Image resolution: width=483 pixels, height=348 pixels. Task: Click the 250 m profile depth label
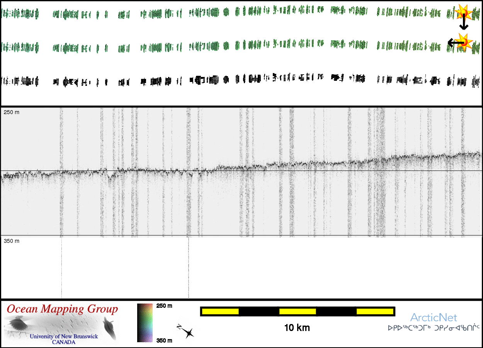(x=12, y=112)
